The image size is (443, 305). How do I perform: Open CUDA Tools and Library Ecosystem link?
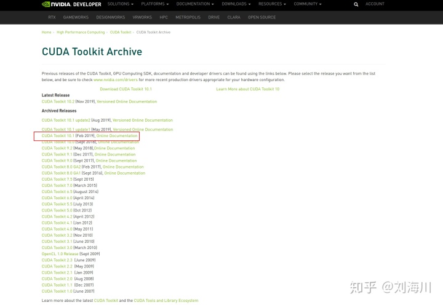[x=166, y=301]
